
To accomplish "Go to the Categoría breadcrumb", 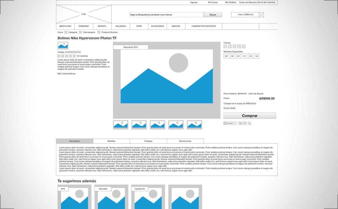I will click(x=73, y=32).
